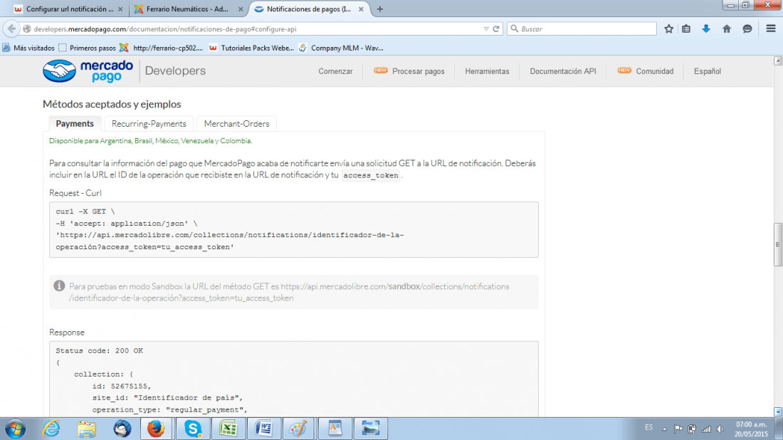This screenshot has height=440, width=783.
Task: Switch to Firefox in taskbar
Action: (x=157, y=429)
